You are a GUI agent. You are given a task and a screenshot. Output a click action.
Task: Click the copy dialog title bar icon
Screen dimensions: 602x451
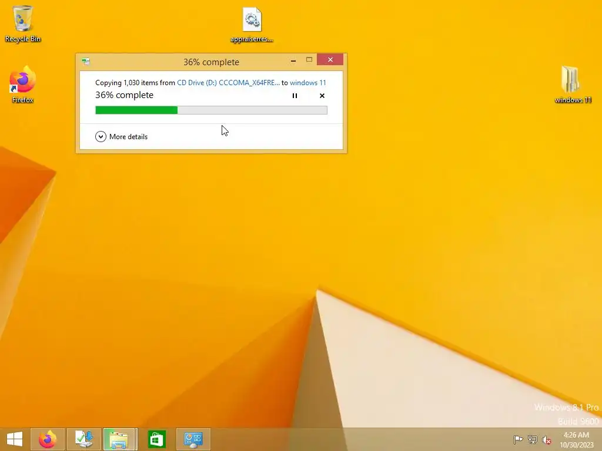point(86,62)
